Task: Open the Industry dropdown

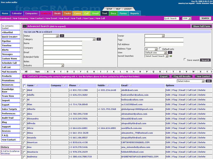Action: (54, 65)
